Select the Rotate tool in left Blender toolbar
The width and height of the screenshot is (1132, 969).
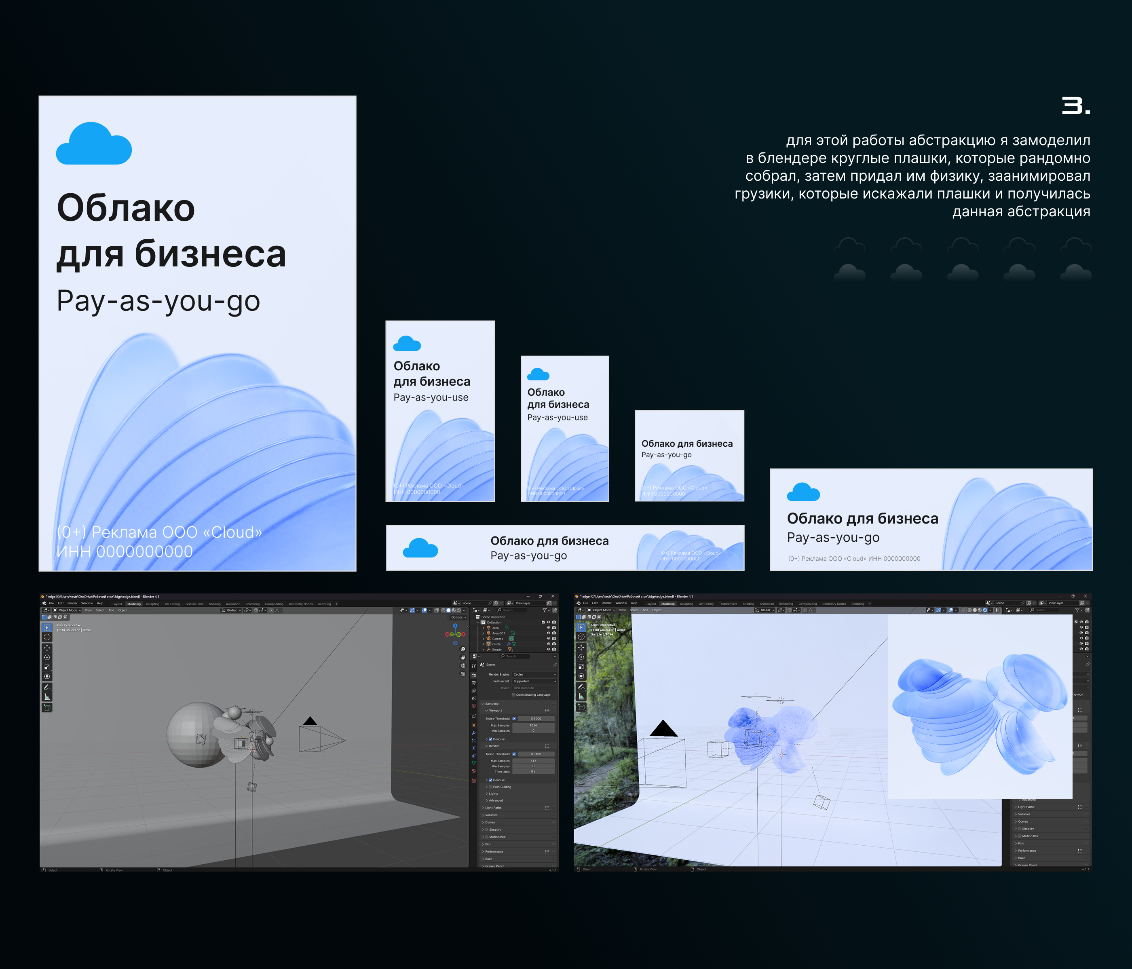coord(47,657)
